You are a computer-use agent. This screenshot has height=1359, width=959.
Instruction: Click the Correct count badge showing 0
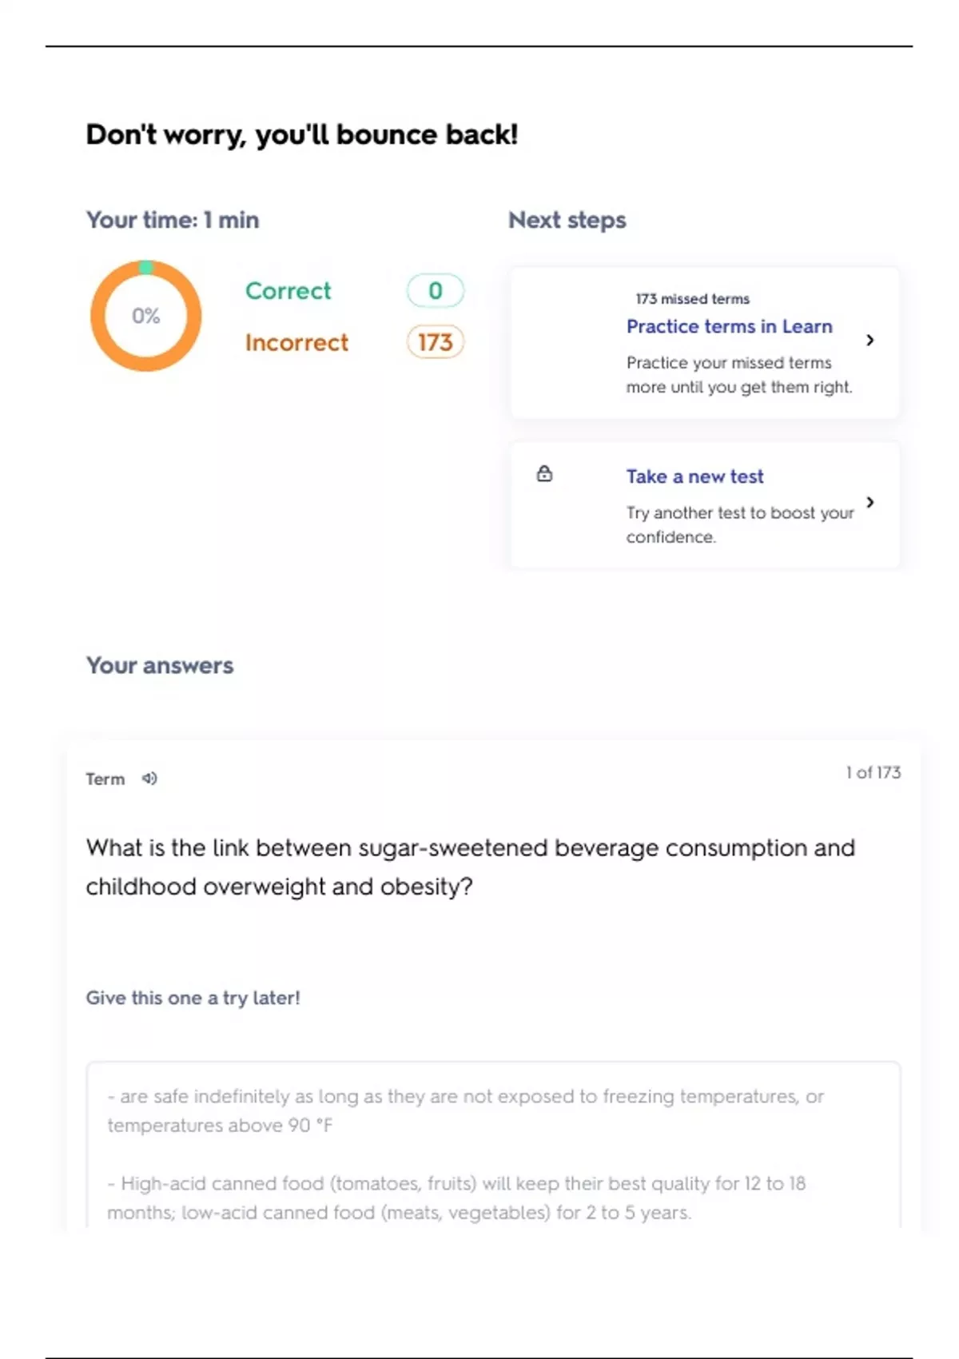coord(435,290)
